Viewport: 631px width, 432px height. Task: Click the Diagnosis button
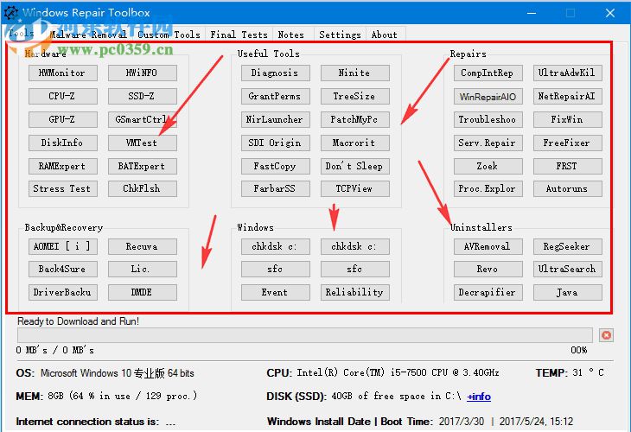click(x=275, y=73)
